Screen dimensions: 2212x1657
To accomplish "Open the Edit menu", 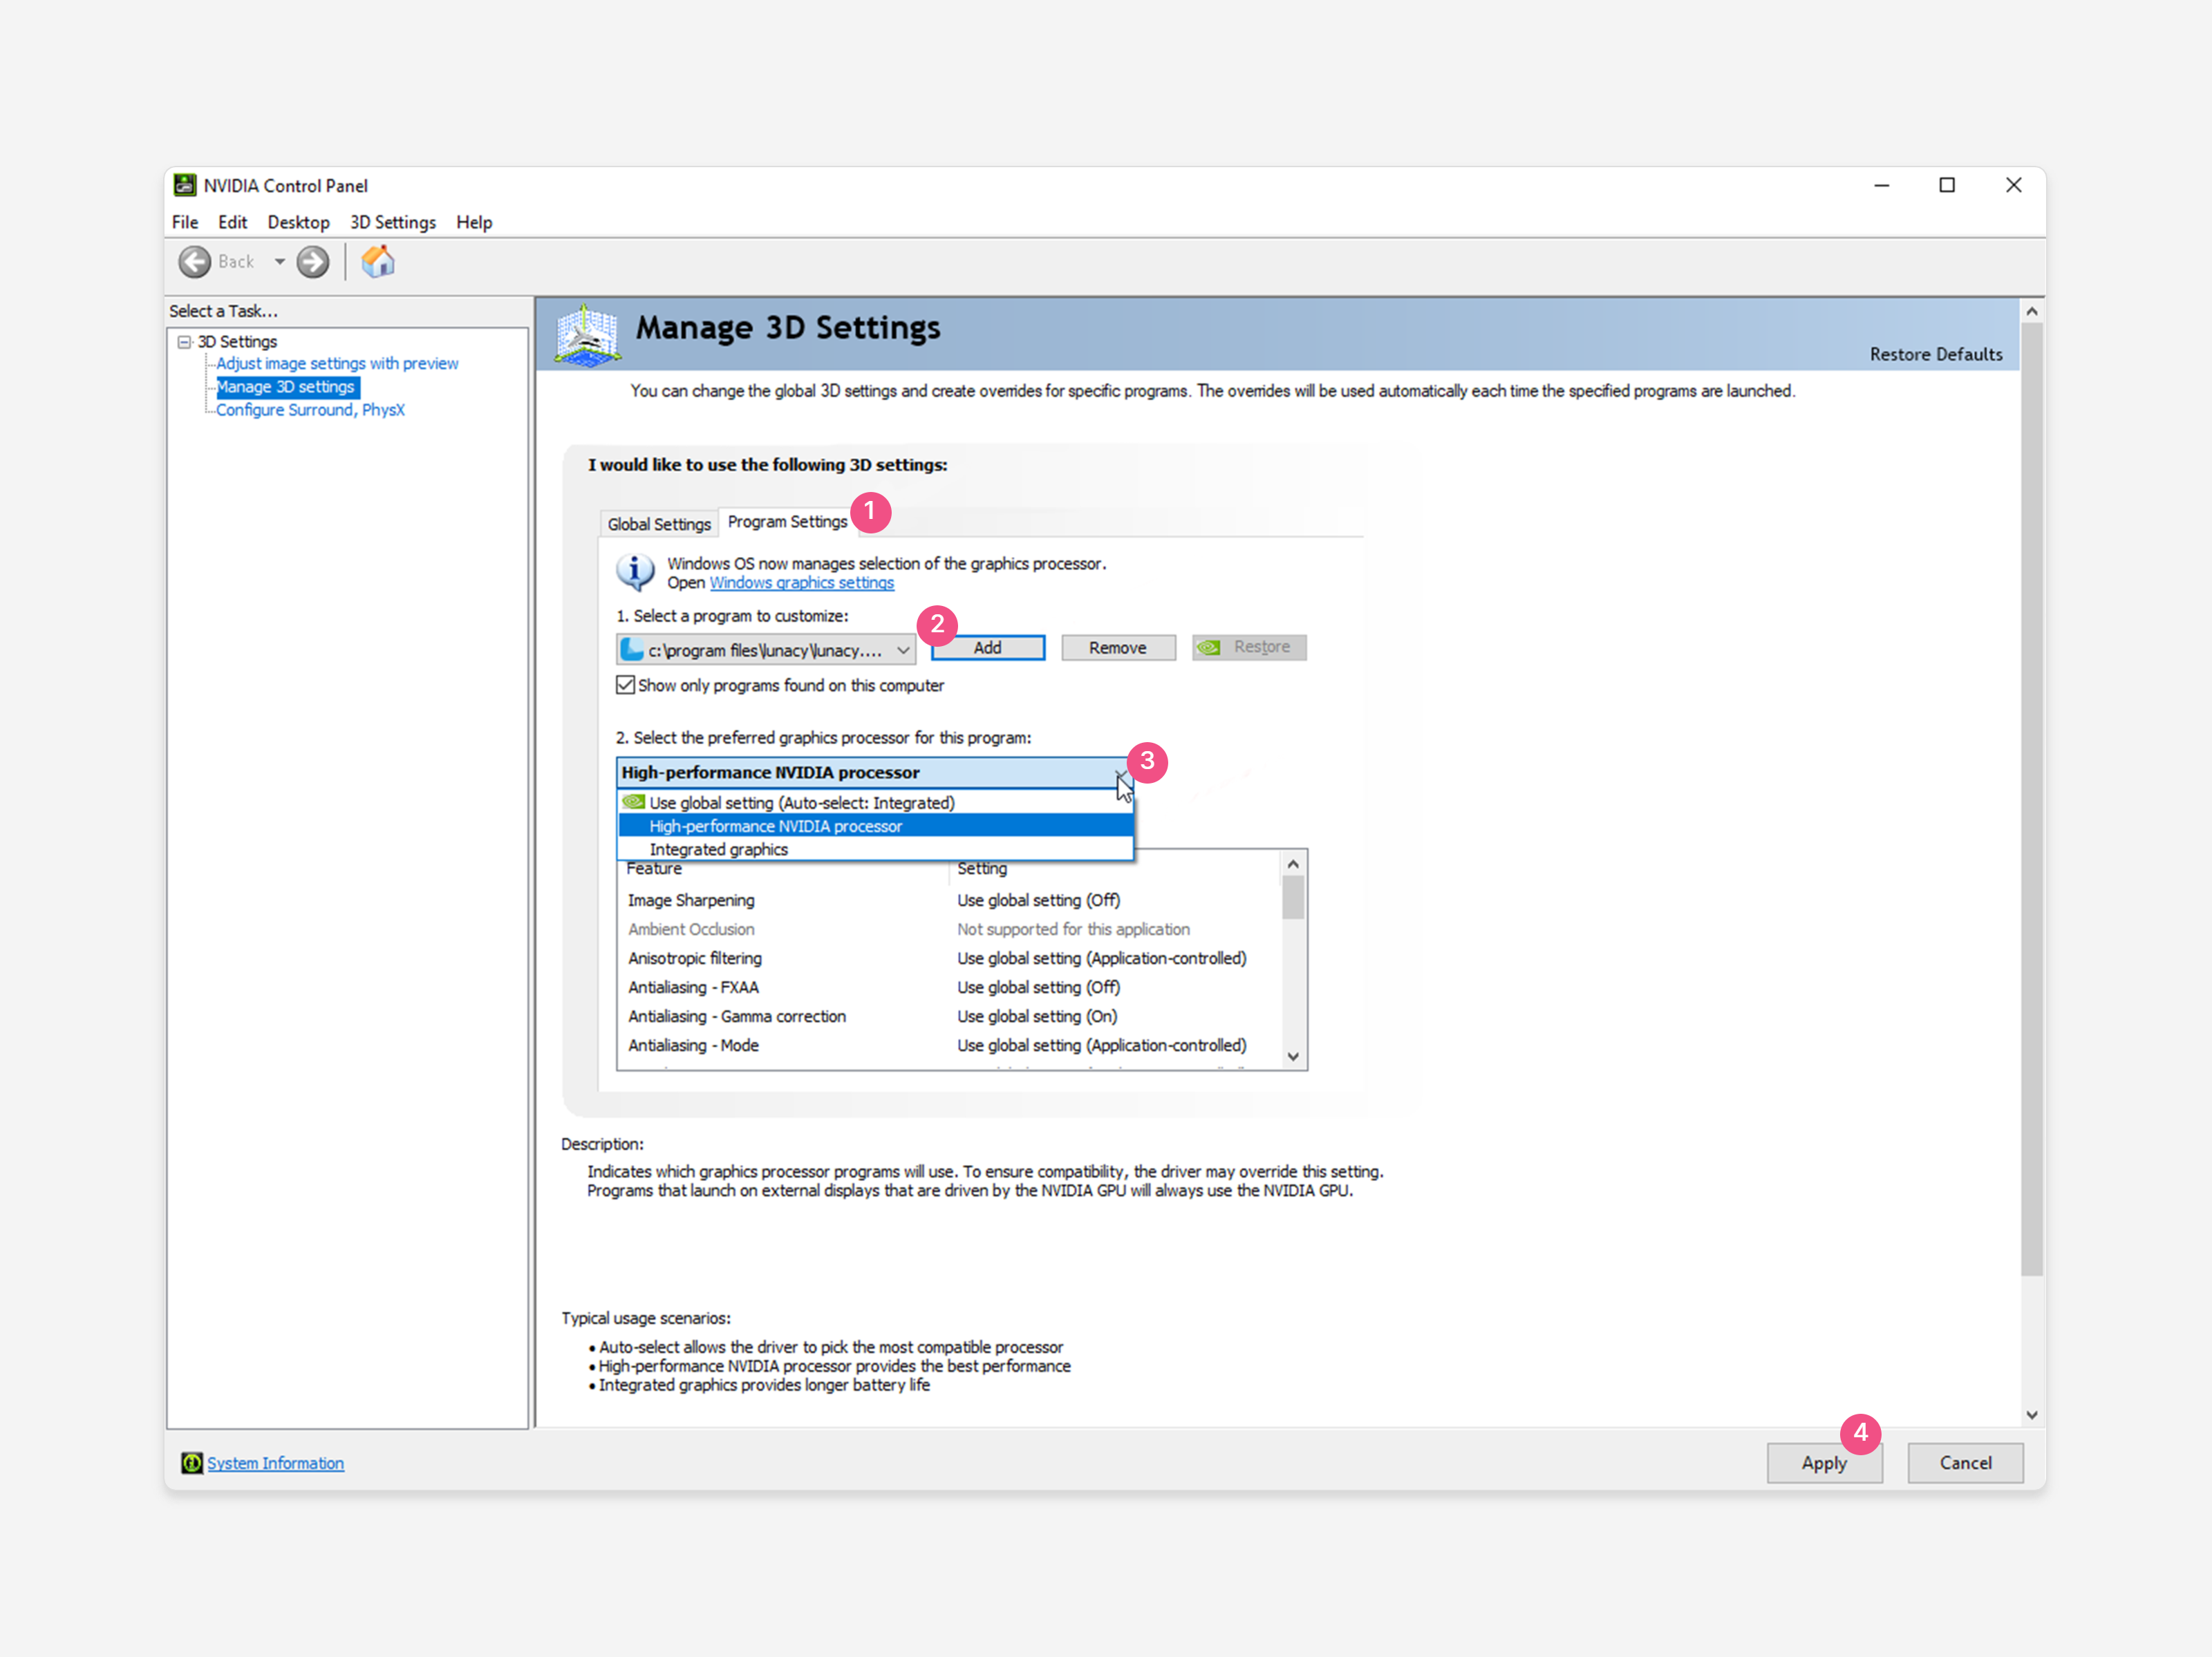I will tap(232, 222).
